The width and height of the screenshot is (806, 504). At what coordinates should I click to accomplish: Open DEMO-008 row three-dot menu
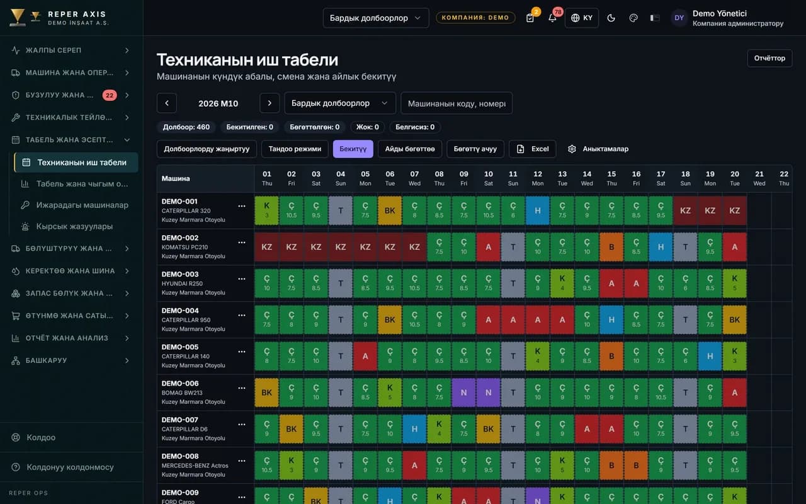pyautogui.click(x=242, y=461)
